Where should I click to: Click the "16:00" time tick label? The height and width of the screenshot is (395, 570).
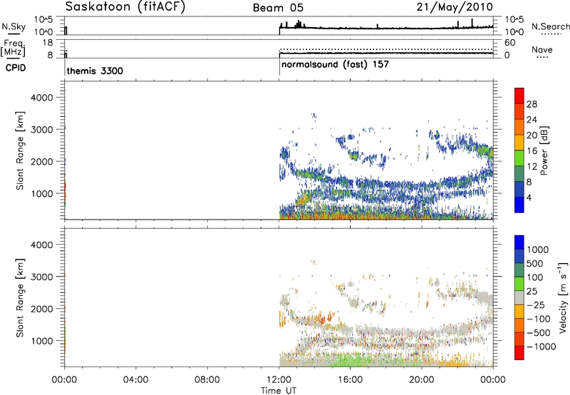[x=350, y=380]
